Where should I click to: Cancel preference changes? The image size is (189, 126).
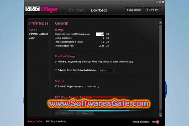click(x=85, y=113)
